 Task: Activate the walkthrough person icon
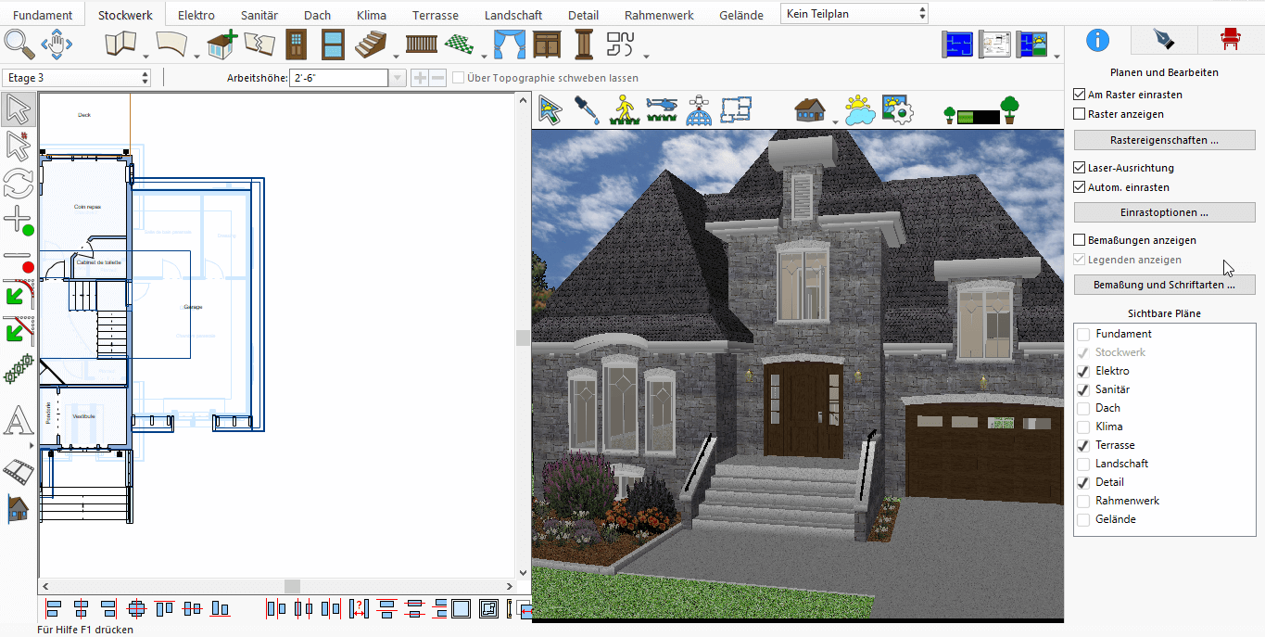pos(624,110)
